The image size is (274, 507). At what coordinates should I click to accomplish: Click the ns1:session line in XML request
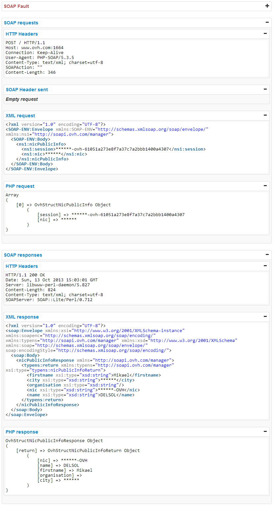click(114, 149)
